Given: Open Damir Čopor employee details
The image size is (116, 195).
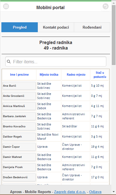Looking at the screenshot, I should coord(19,147).
